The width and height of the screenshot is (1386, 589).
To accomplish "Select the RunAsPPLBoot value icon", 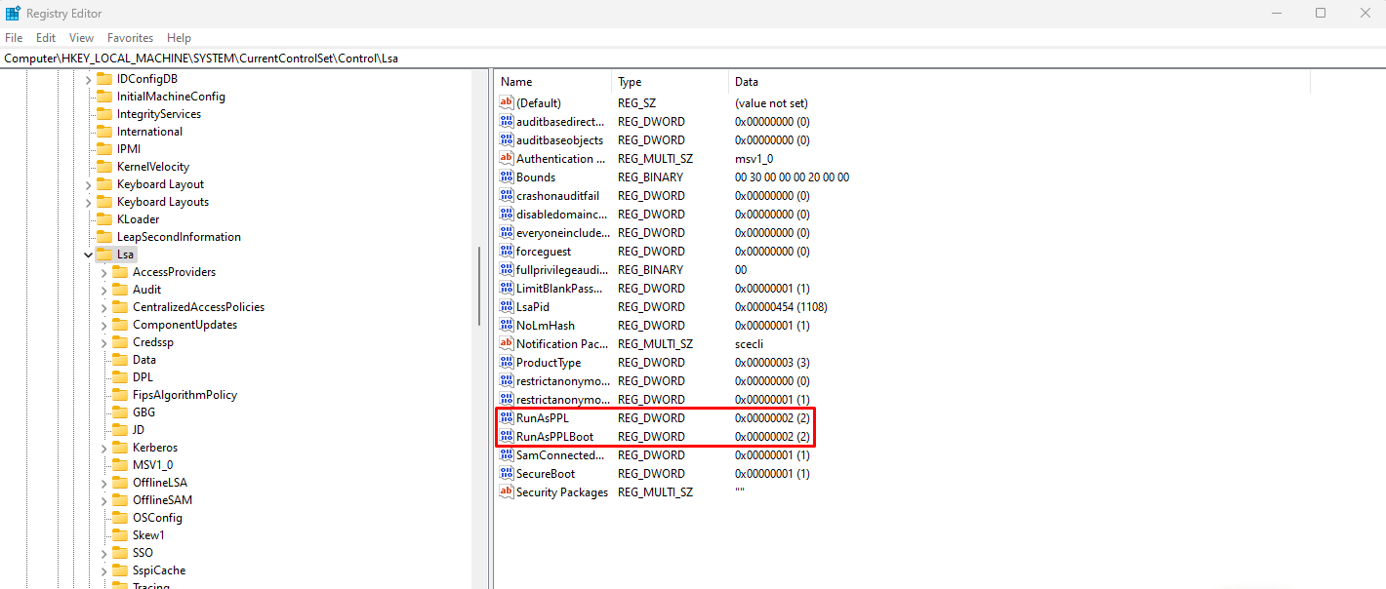I will click(507, 437).
